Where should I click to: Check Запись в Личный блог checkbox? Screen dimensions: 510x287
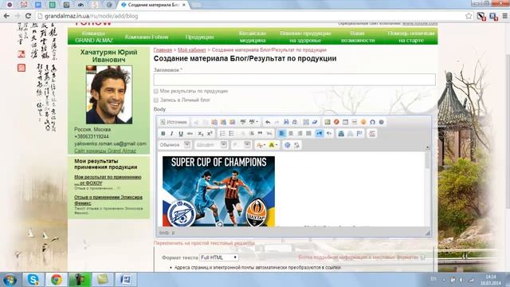156,100
